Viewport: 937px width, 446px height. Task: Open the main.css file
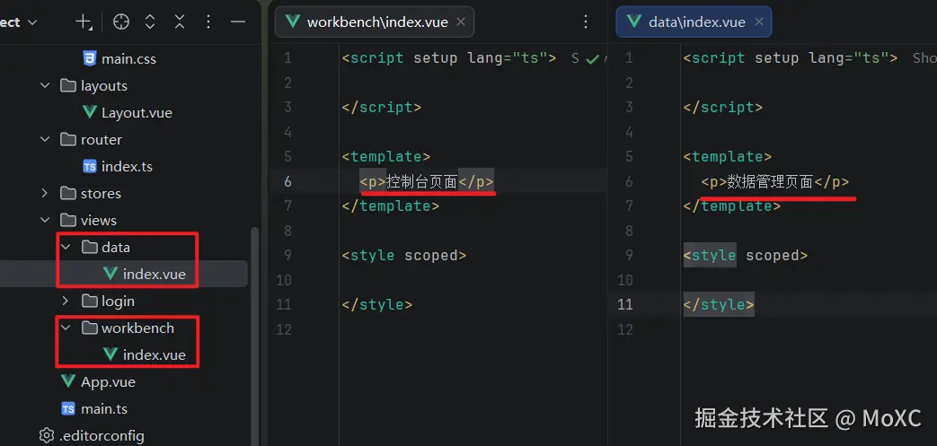click(128, 59)
